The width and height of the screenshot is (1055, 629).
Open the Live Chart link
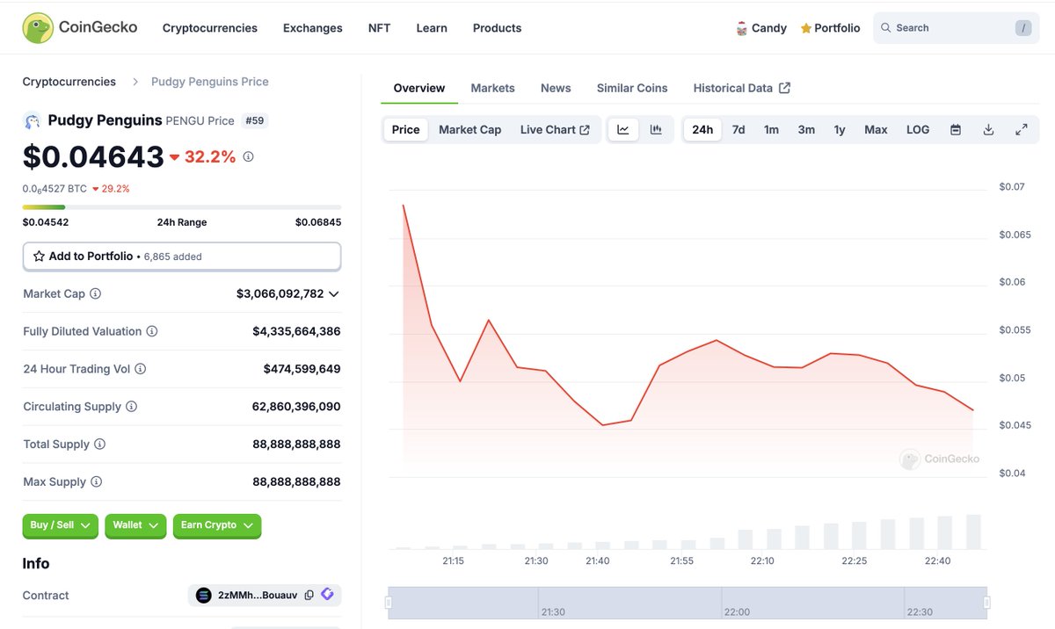[555, 130]
